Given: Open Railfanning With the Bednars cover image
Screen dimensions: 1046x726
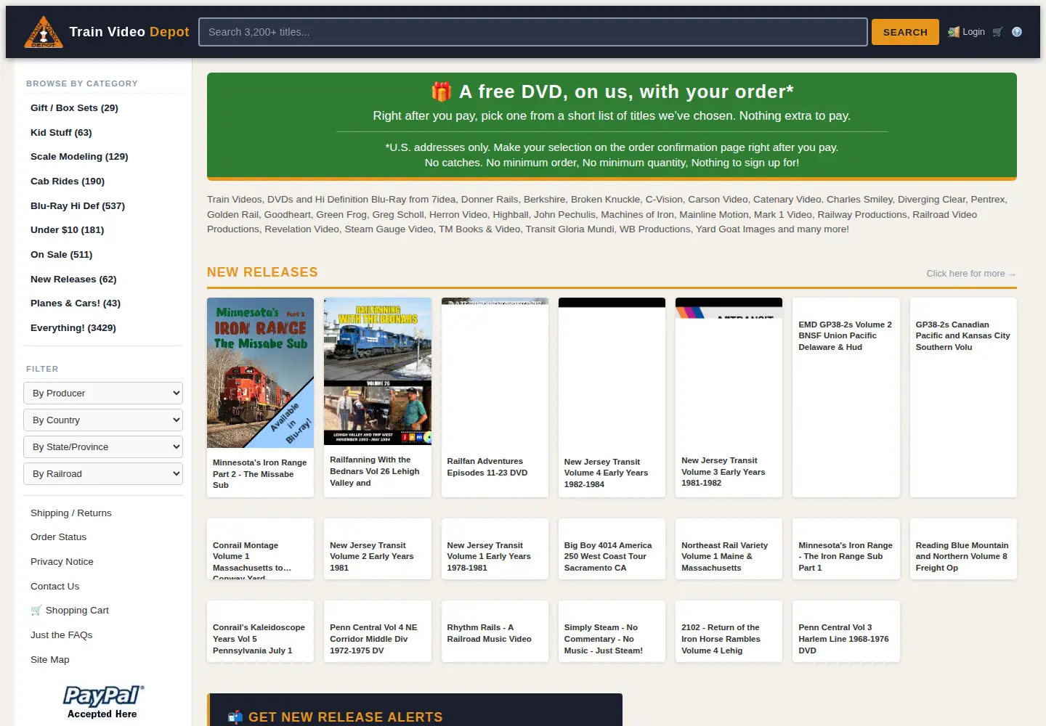Looking at the screenshot, I should pos(378,372).
